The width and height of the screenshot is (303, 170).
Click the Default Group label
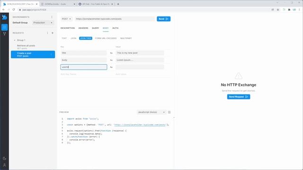[20, 23]
